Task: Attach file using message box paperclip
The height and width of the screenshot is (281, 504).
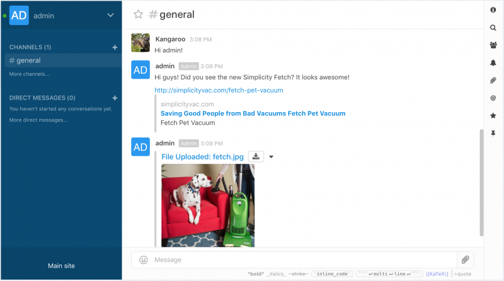Action: pos(466,260)
